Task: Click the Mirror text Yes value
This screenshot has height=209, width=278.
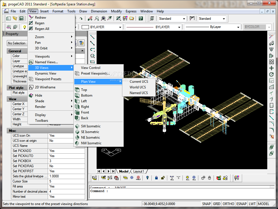Action: click(x=66, y=197)
